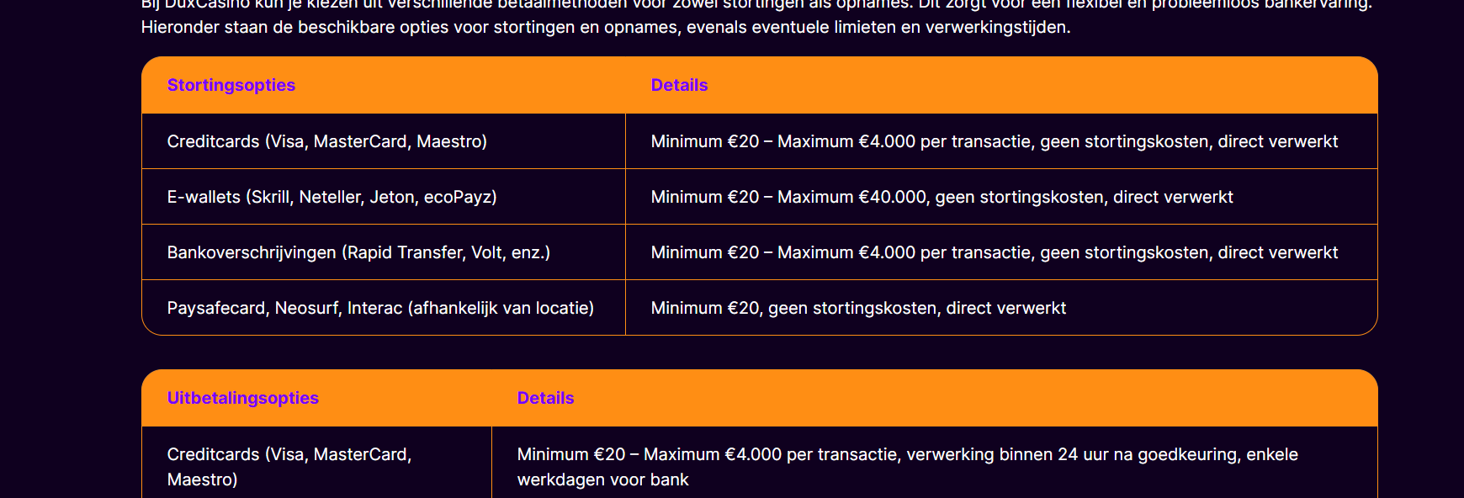Screen dimensions: 1464x498
Task: Click bank transfer deposit details text
Action: [995, 252]
